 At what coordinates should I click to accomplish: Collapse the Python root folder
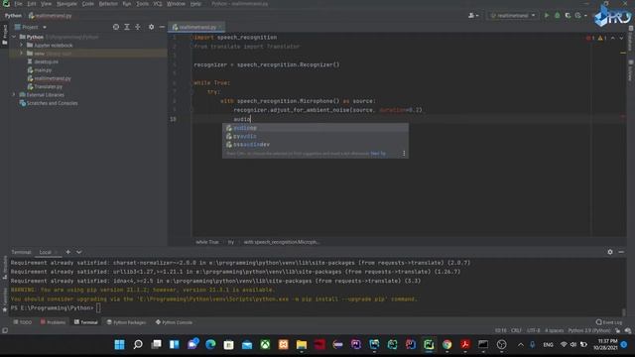point(14,37)
